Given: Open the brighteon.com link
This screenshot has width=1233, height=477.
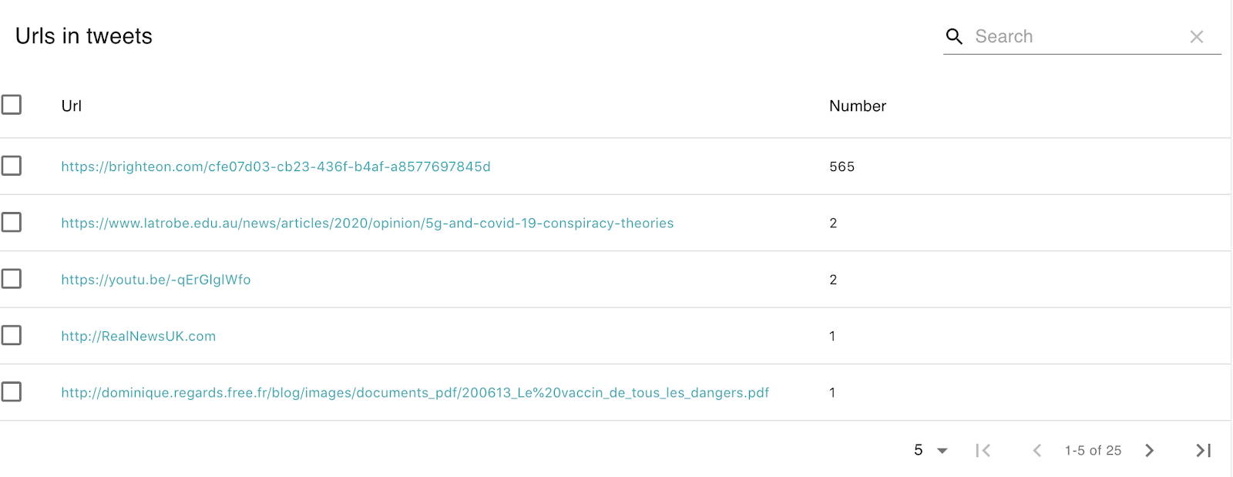Looking at the screenshot, I should tap(276, 166).
